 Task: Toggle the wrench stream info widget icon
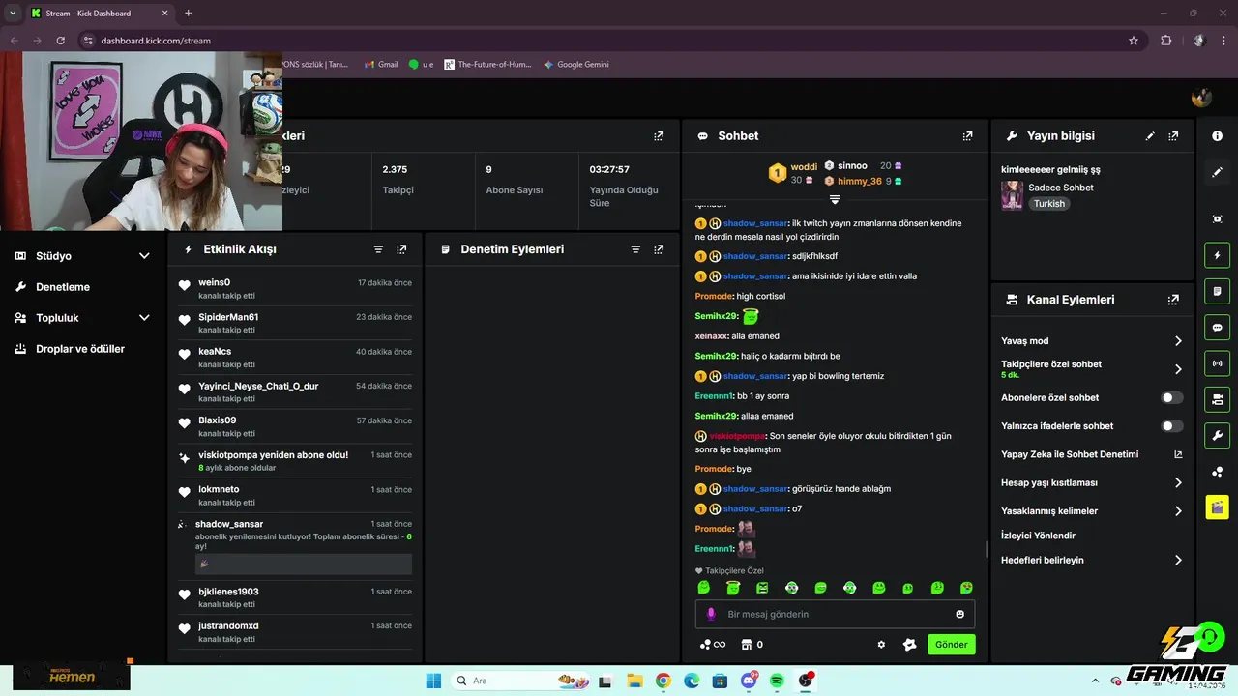(1217, 435)
